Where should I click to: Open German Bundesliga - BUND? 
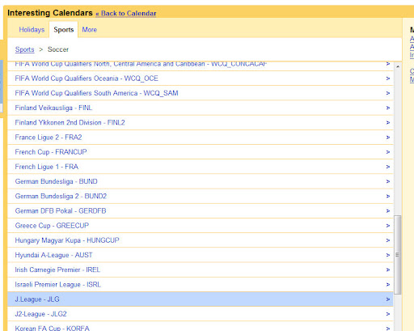click(x=201, y=181)
